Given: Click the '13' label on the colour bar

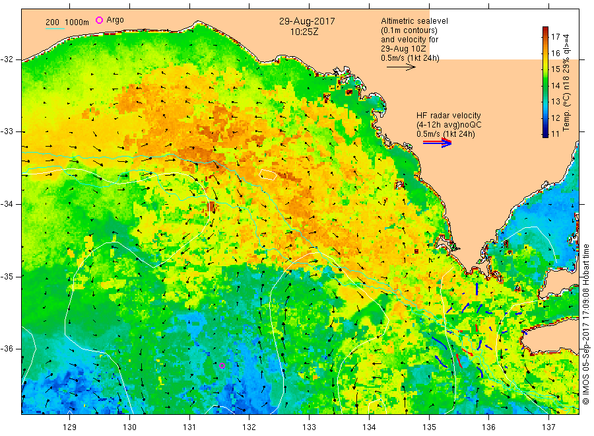Looking at the screenshot, I should tap(555, 102).
